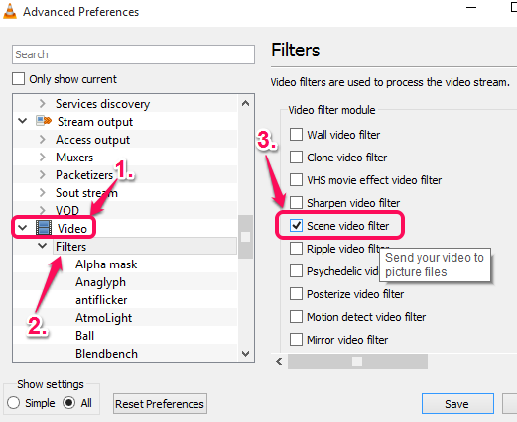Click the VLC cone icon in title bar
Image resolution: width=517 pixels, height=422 pixels.
10,11
